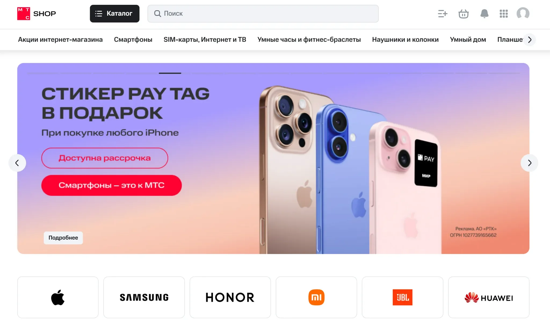Open the notifications bell
This screenshot has width=550, height=332.
[x=484, y=13]
